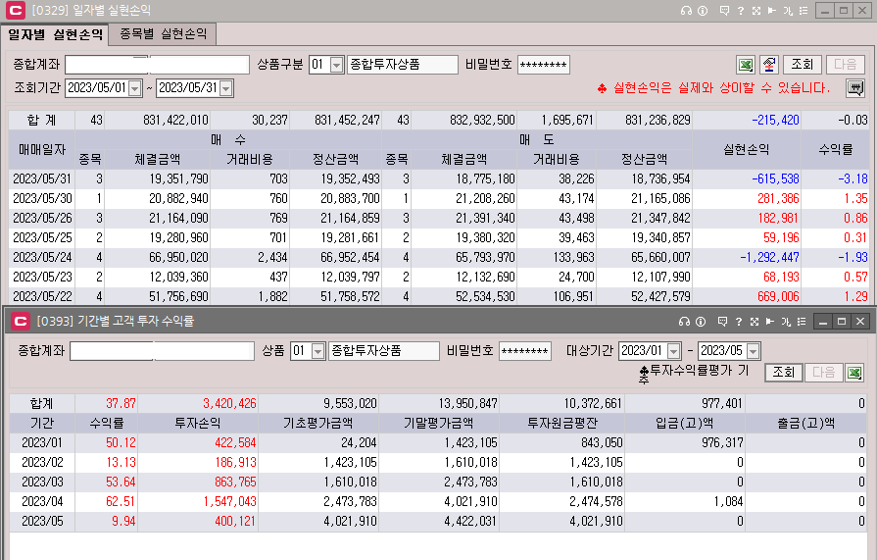Open start date 2023/05/01 calendar dropdown

pyautogui.click(x=135, y=88)
